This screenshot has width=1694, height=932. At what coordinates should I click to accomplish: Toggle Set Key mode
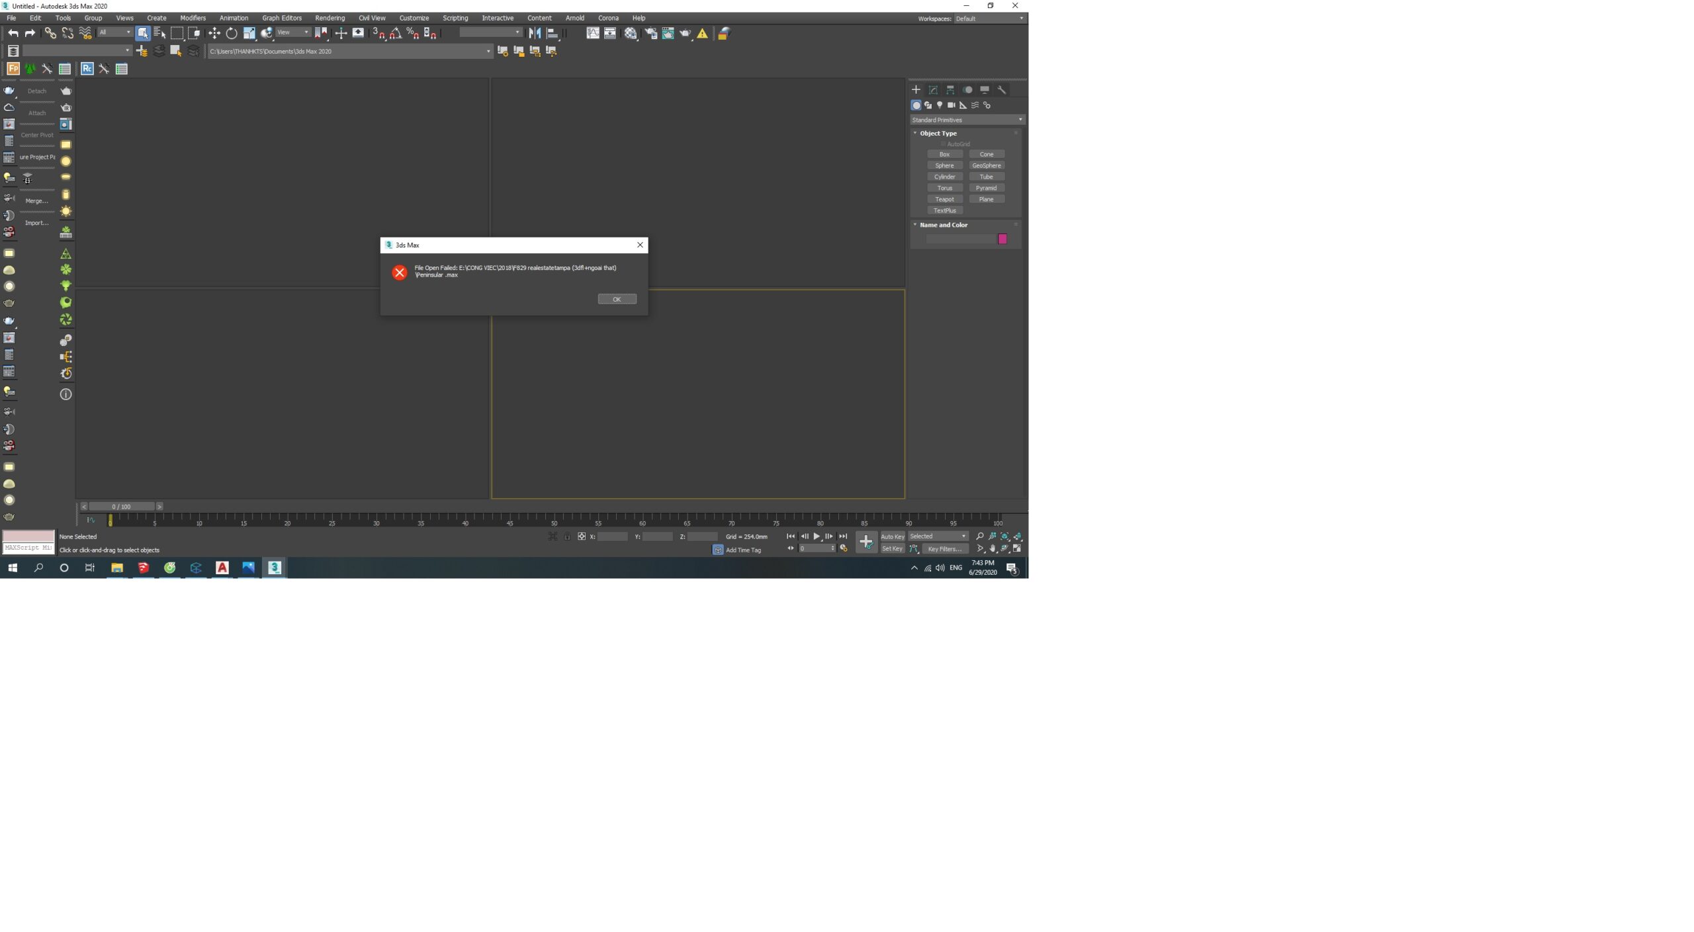point(892,548)
